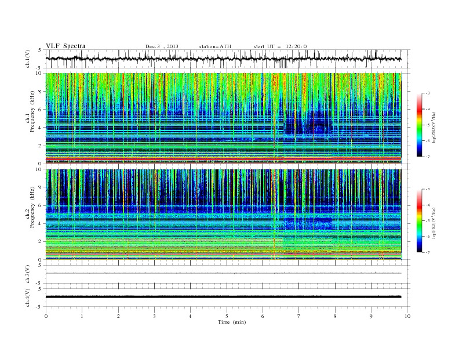Click the "Time (min)" x-axis label
The width and height of the screenshot is (459, 355).
(x=232, y=322)
